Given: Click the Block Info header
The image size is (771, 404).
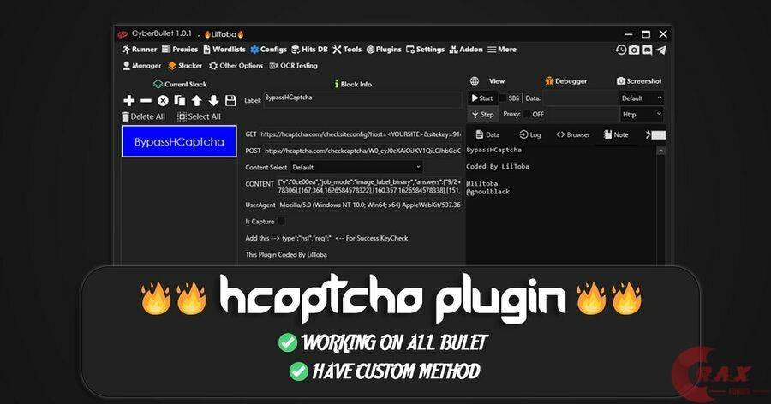Looking at the screenshot, I should tap(353, 84).
